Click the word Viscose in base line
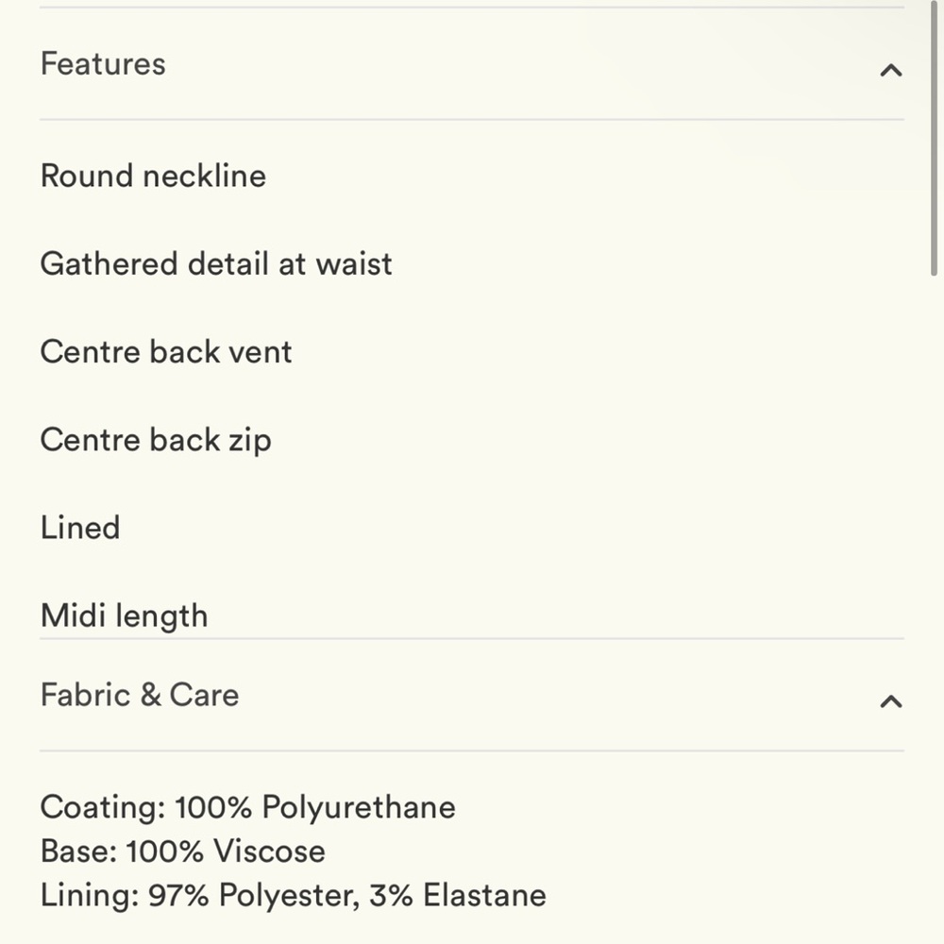Image resolution: width=944 pixels, height=944 pixels. pyautogui.click(x=269, y=851)
